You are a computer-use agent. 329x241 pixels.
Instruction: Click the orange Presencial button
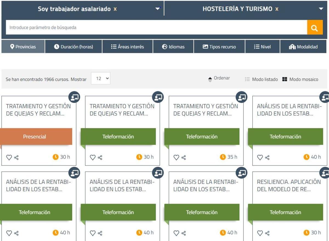[x=35, y=137]
